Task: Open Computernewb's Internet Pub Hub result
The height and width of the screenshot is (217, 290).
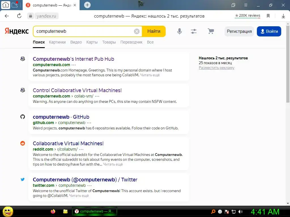Action: [73, 59]
